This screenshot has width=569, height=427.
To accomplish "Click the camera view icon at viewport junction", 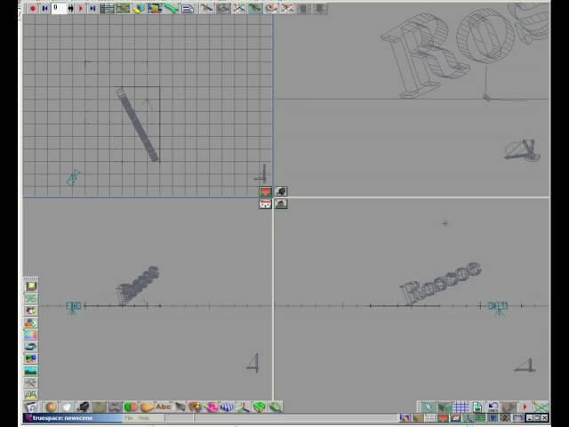I will (x=281, y=191).
